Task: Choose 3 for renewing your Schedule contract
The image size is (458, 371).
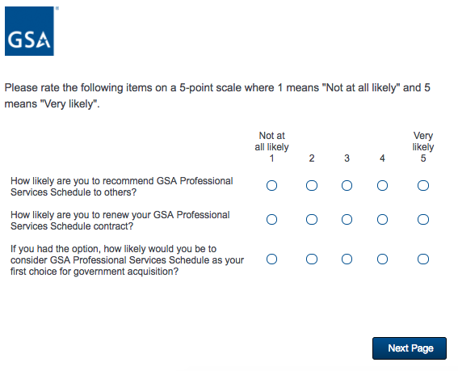Action: (347, 219)
